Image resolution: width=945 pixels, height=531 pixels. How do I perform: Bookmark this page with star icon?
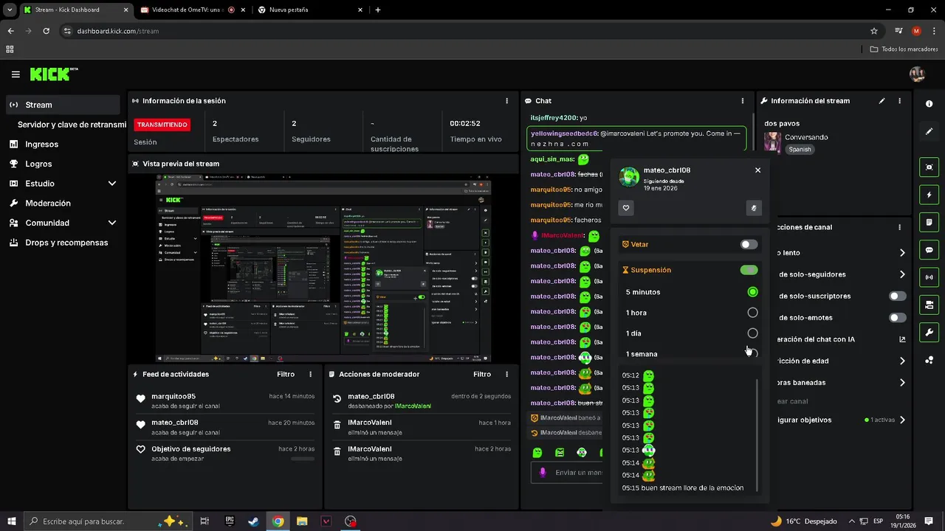(874, 31)
